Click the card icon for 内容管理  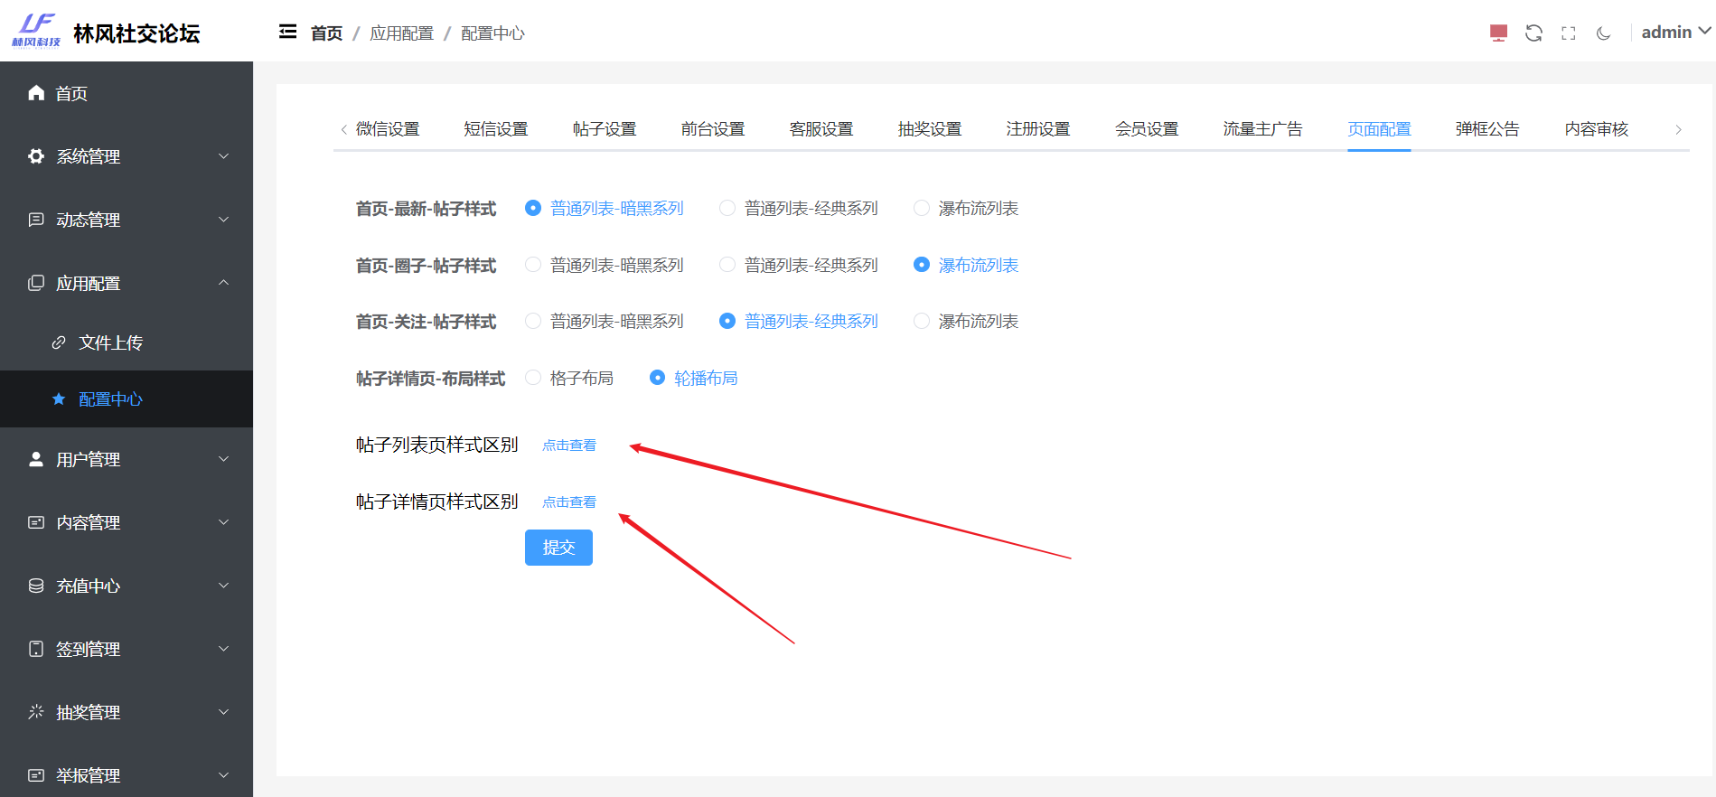(x=36, y=522)
